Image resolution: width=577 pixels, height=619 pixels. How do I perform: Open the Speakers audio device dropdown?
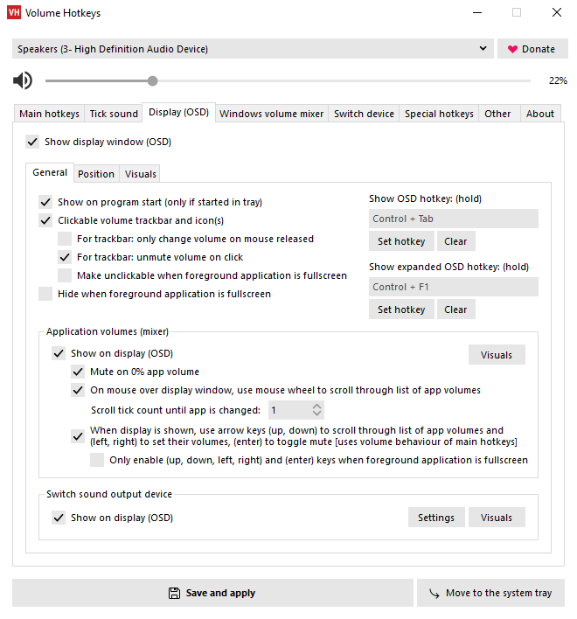coord(253,49)
